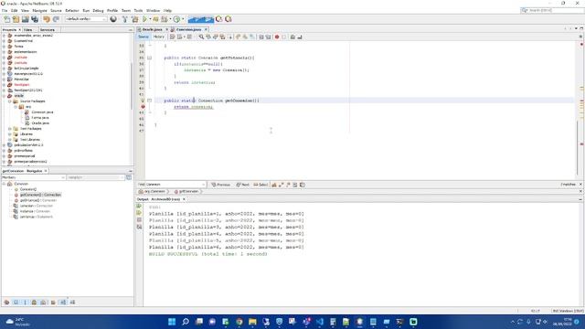Viewport: 585px width, 329px height.
Task: Switch to the Files tab
Action: 27,29
